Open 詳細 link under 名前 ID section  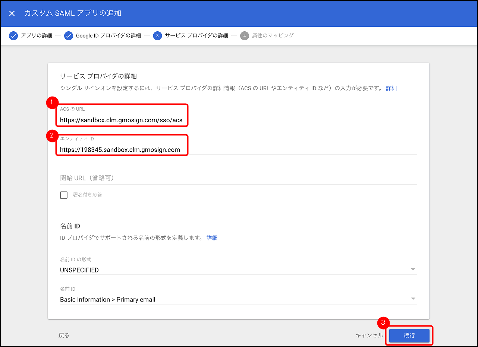click(212, 238)
